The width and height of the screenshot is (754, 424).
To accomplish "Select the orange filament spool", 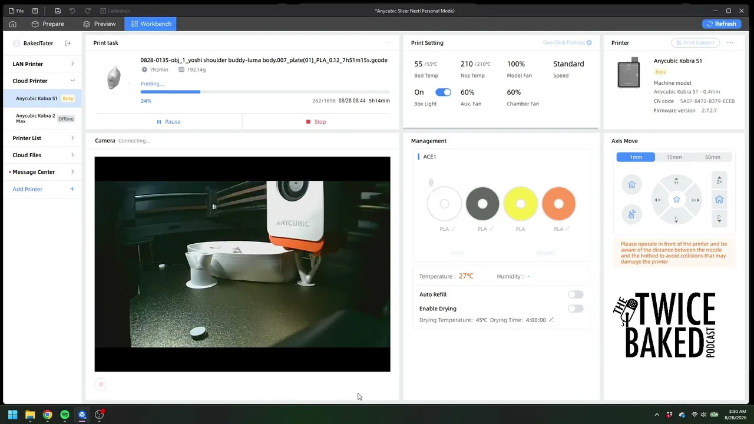I will click(558, 204).
